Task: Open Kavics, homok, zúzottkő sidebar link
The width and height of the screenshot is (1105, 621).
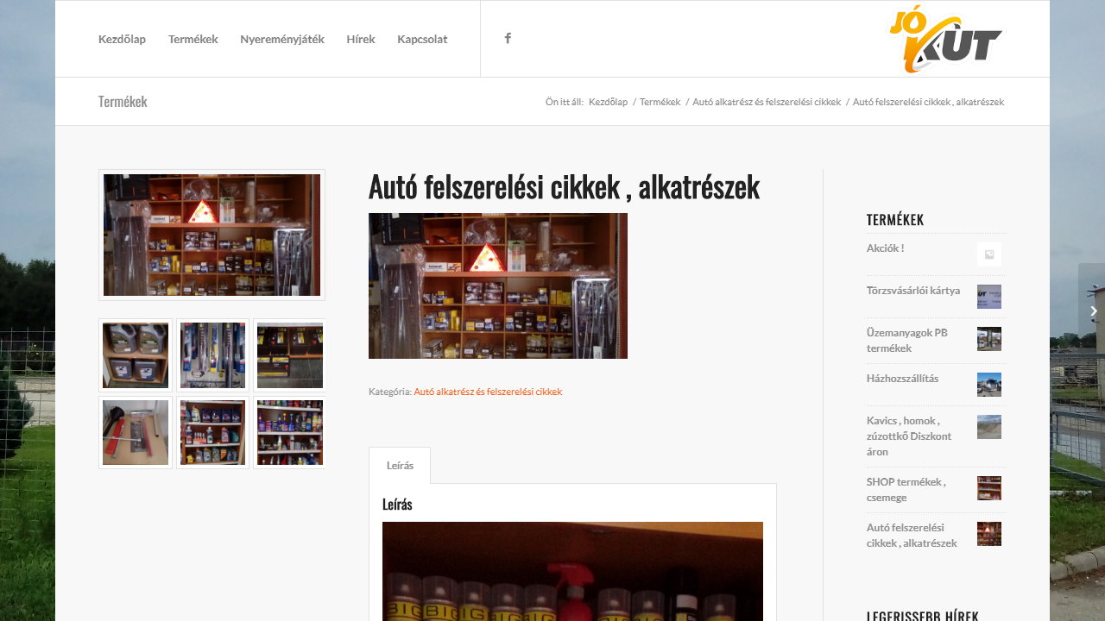Action: 909,436
